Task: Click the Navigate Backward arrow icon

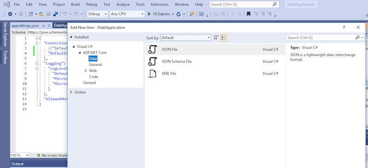Action: (x=10, y=14)
